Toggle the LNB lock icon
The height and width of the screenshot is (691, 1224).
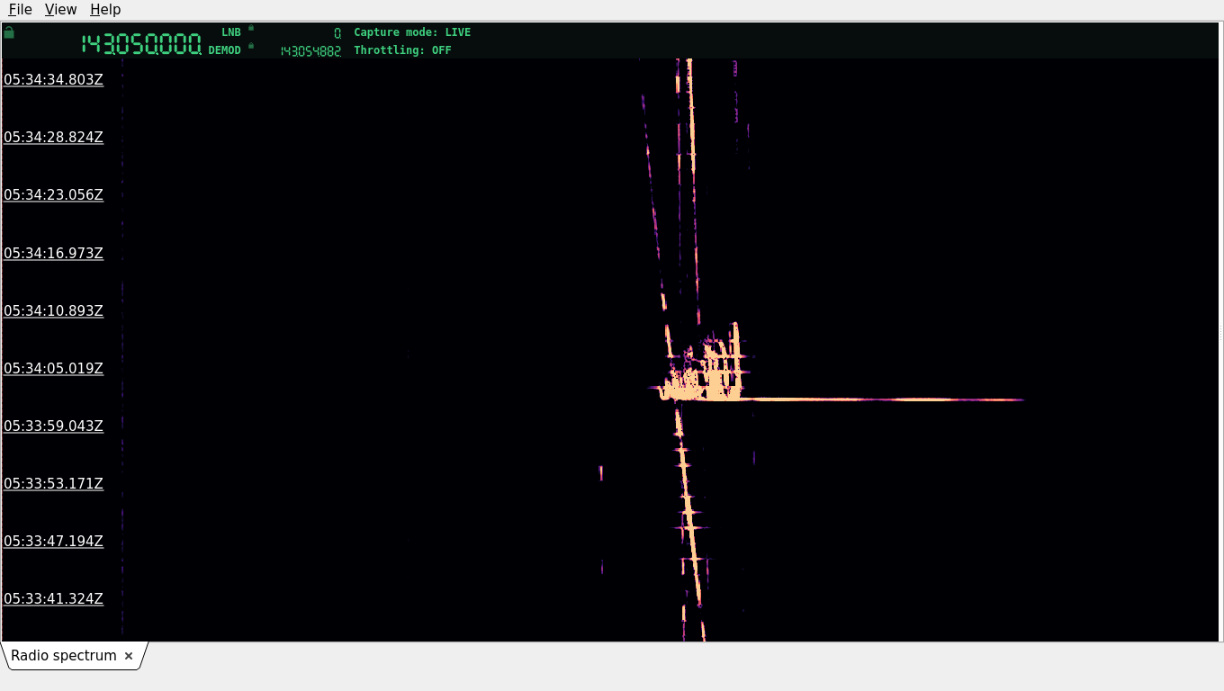[x=251, y=28]
